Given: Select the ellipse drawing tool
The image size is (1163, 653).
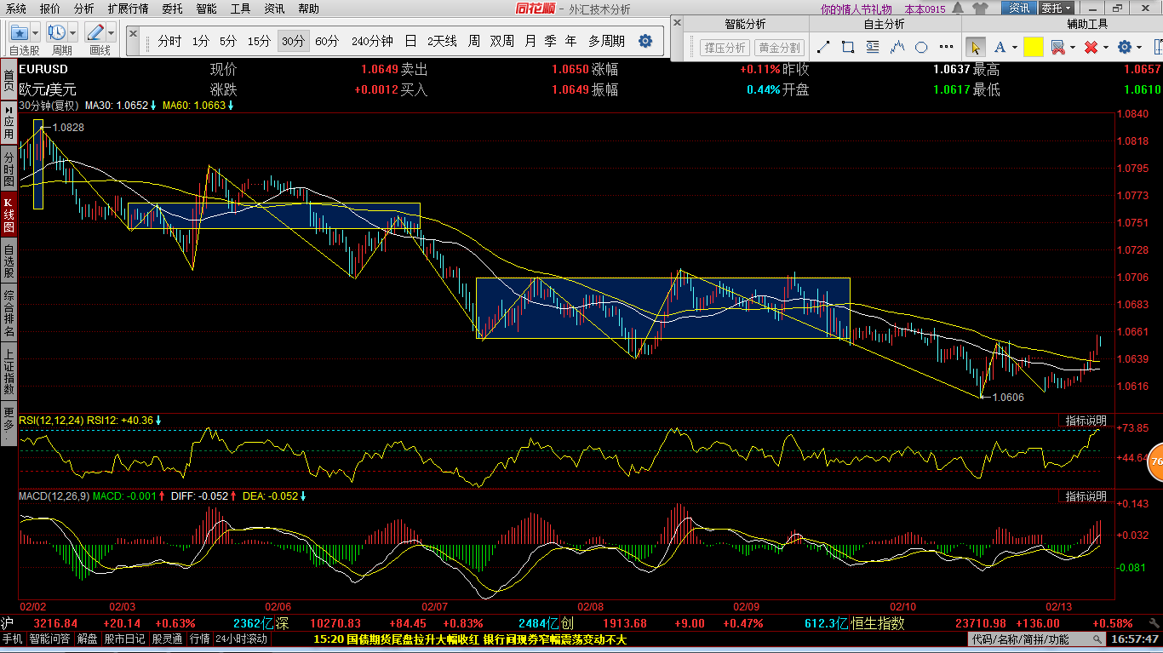Looking at the screenshot, I should (921, 47).
